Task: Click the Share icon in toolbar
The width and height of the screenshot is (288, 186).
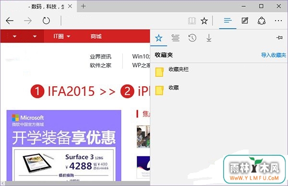Action: 262,21
